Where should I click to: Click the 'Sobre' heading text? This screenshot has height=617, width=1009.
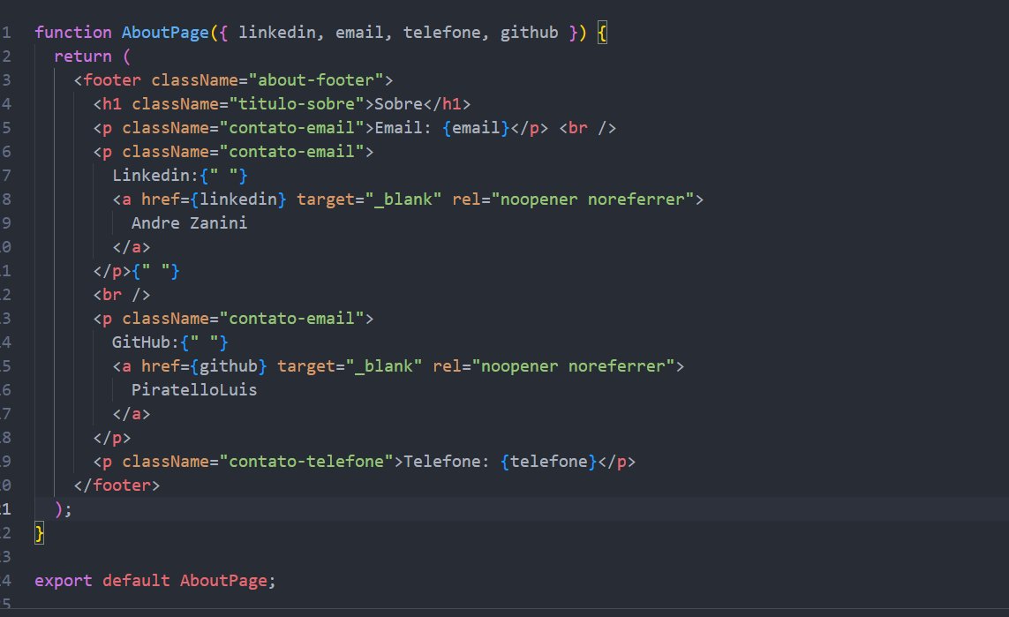pyautogui.click(x=398, y=103)
